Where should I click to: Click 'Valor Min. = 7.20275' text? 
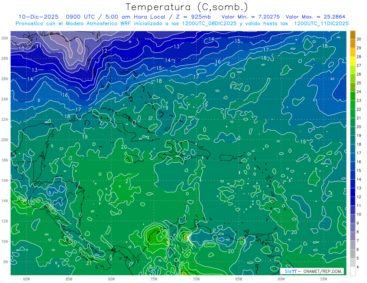point(250,17)
